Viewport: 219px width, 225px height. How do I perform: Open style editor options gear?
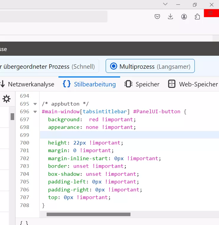coord(6,99)
